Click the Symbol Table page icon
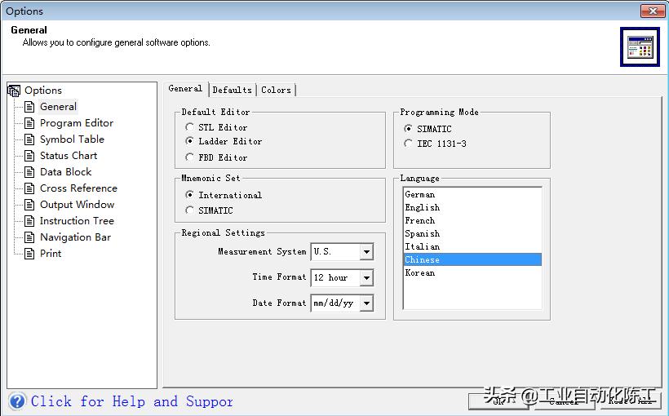This screenshot has height=416, width=669. (29, 139)
